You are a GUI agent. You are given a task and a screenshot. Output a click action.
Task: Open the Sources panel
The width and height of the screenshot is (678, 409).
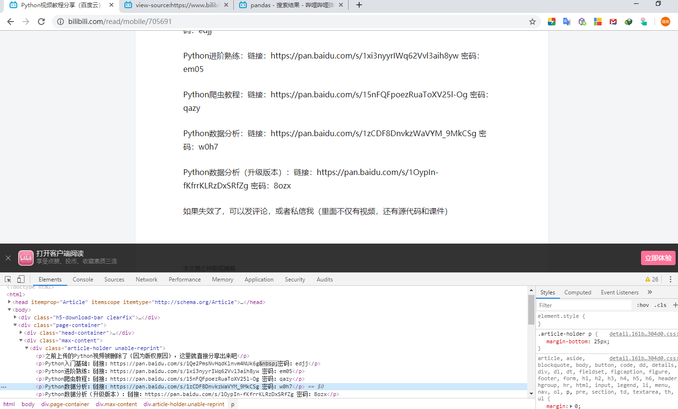click(114, 280)
